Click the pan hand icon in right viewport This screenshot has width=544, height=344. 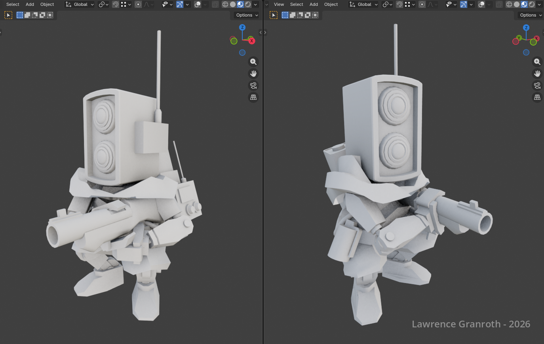(x=537, y=74)
